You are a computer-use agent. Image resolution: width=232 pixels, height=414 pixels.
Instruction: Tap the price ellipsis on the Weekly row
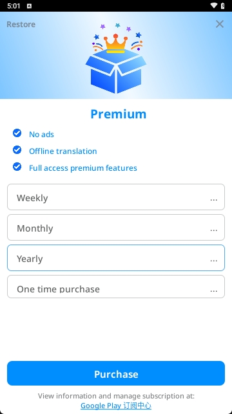pos(214,200)
